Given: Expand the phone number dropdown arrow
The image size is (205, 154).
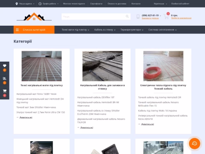Looking at the screenshot, I should 161,16.
